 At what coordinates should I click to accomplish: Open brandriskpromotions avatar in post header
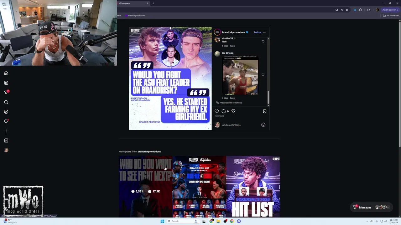(217, 32)
